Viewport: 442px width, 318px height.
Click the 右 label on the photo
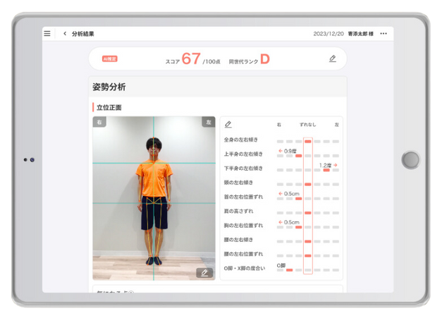[99, 122]
